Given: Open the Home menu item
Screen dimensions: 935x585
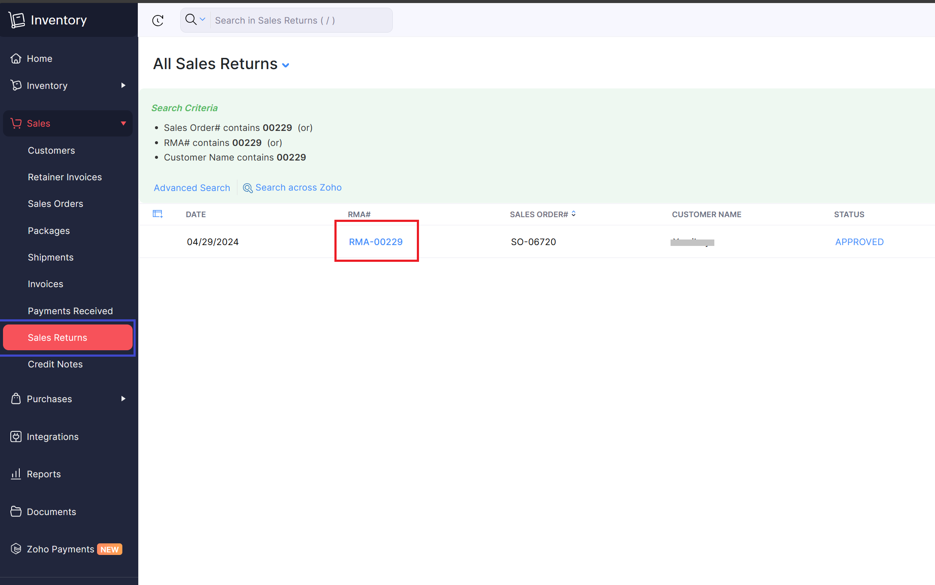Looking at the screenshot, I should tap(39, 58).
